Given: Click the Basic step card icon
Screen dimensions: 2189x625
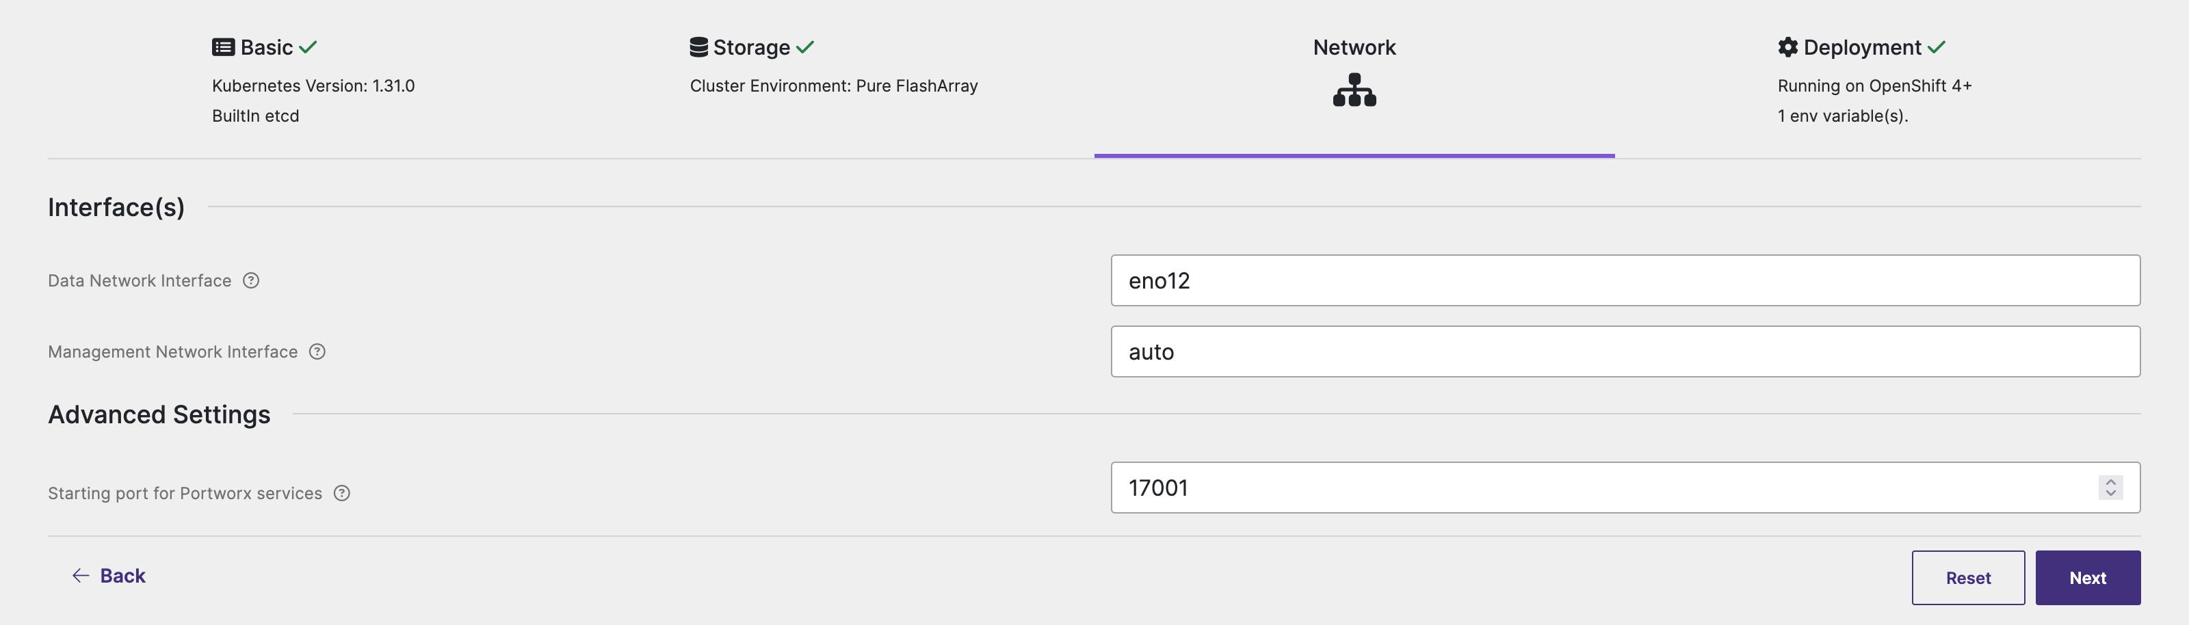Looking at the screenshot, I should point(222,46).
